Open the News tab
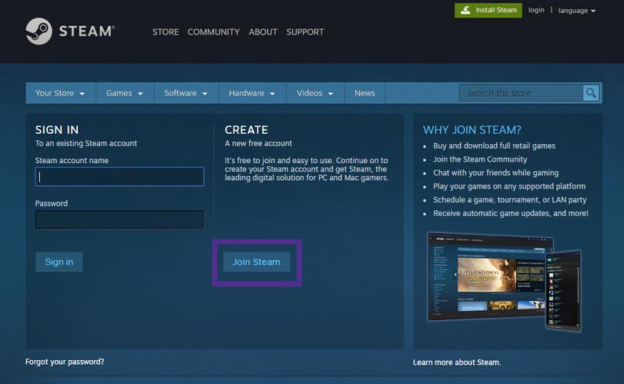Screen dimensions: 624x384 coord(364,93)
